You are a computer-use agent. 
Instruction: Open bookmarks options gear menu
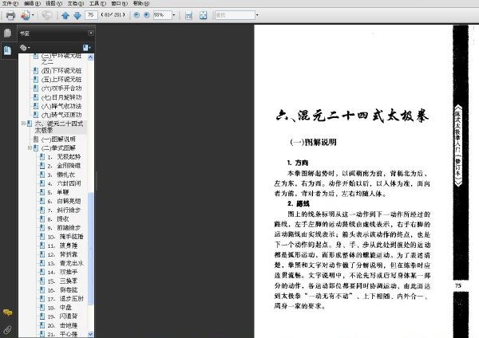(25, 48)
